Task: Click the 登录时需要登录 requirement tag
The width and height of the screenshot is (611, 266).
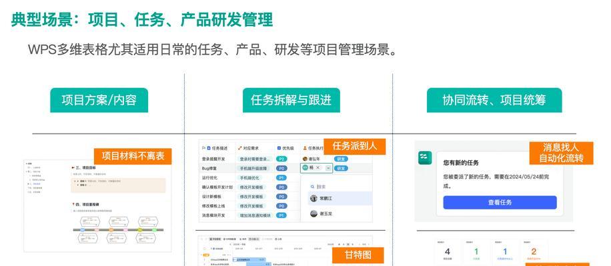Action: tap(255, 159)
